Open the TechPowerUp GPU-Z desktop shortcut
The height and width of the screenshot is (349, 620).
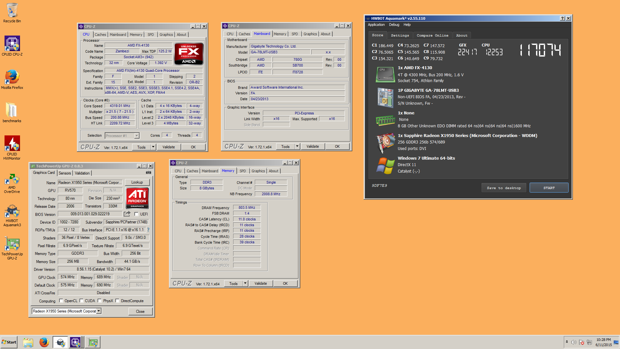pyautogui.click(x=12, y=249)
